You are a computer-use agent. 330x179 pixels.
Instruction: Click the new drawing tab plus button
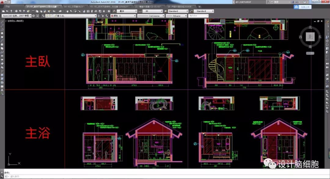[x=200, y=6]
